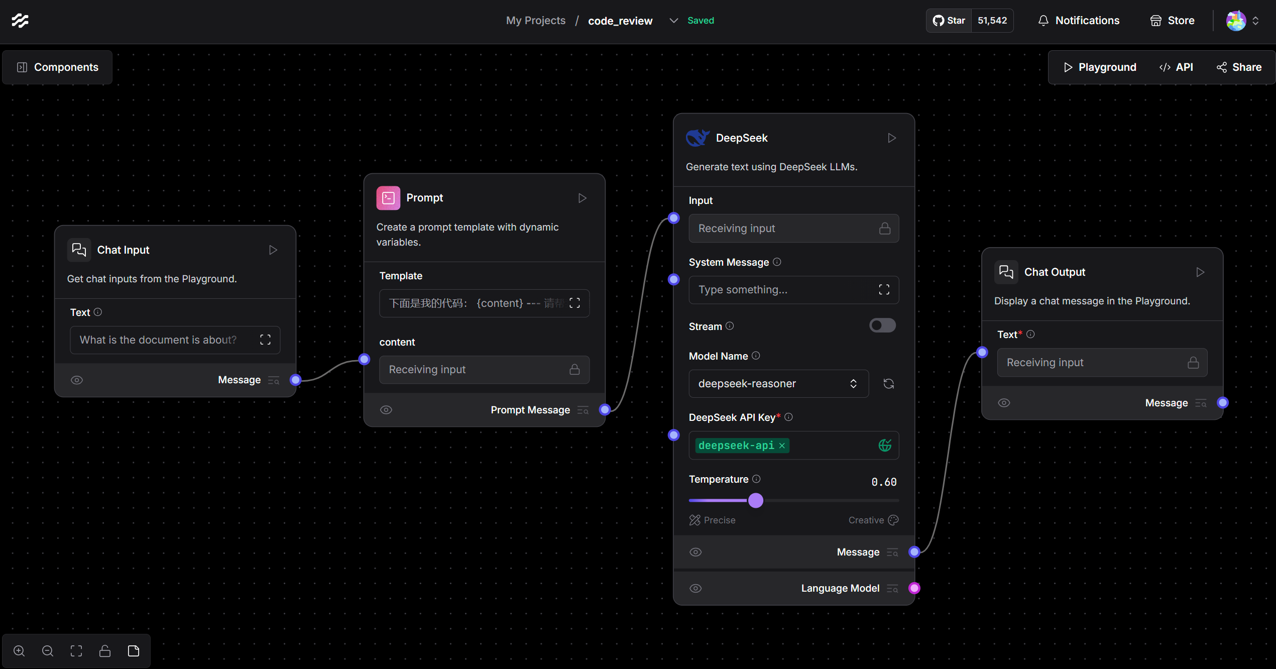Open the Playground

pos(1099,67)
